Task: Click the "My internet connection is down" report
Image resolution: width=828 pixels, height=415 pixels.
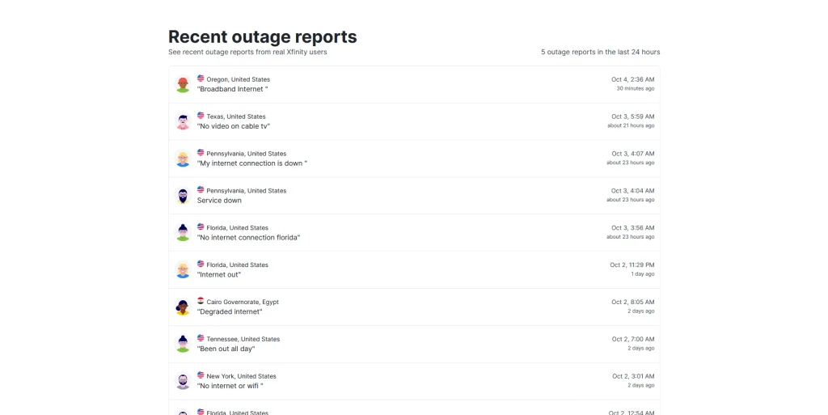Action: click(252, 163)
